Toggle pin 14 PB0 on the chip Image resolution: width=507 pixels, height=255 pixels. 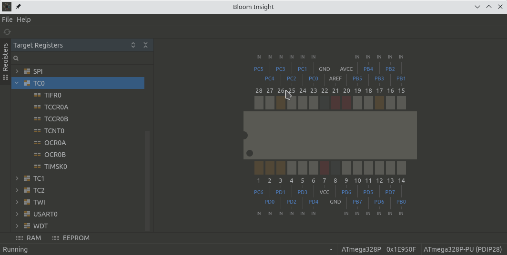[401, 168]
